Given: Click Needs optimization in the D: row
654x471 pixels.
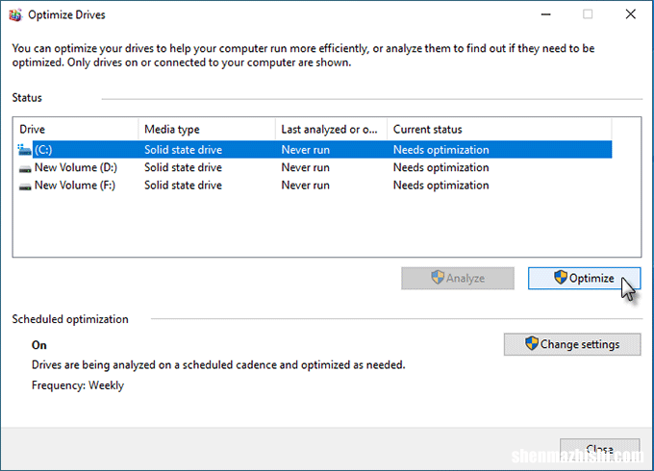Looking at the screenshot, I should (x=440, y=167).
